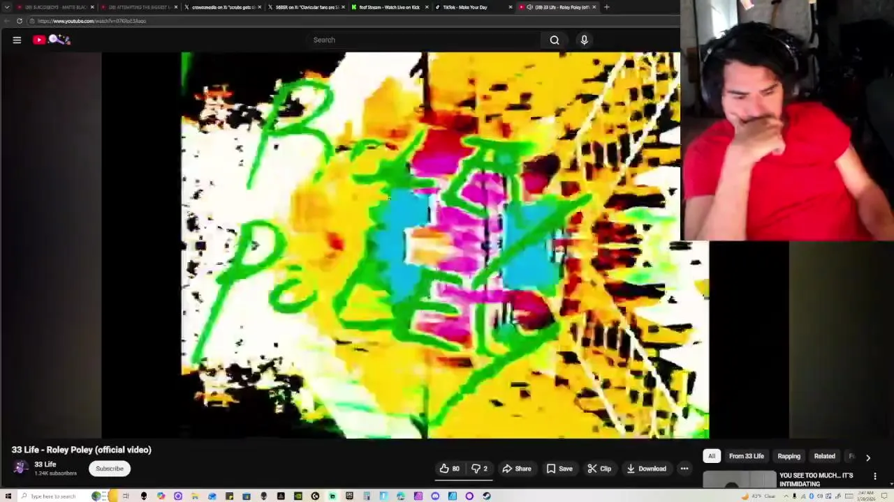Download the video
The height and width of the screenshot is (502, 894).
click(x=646, y=469)
